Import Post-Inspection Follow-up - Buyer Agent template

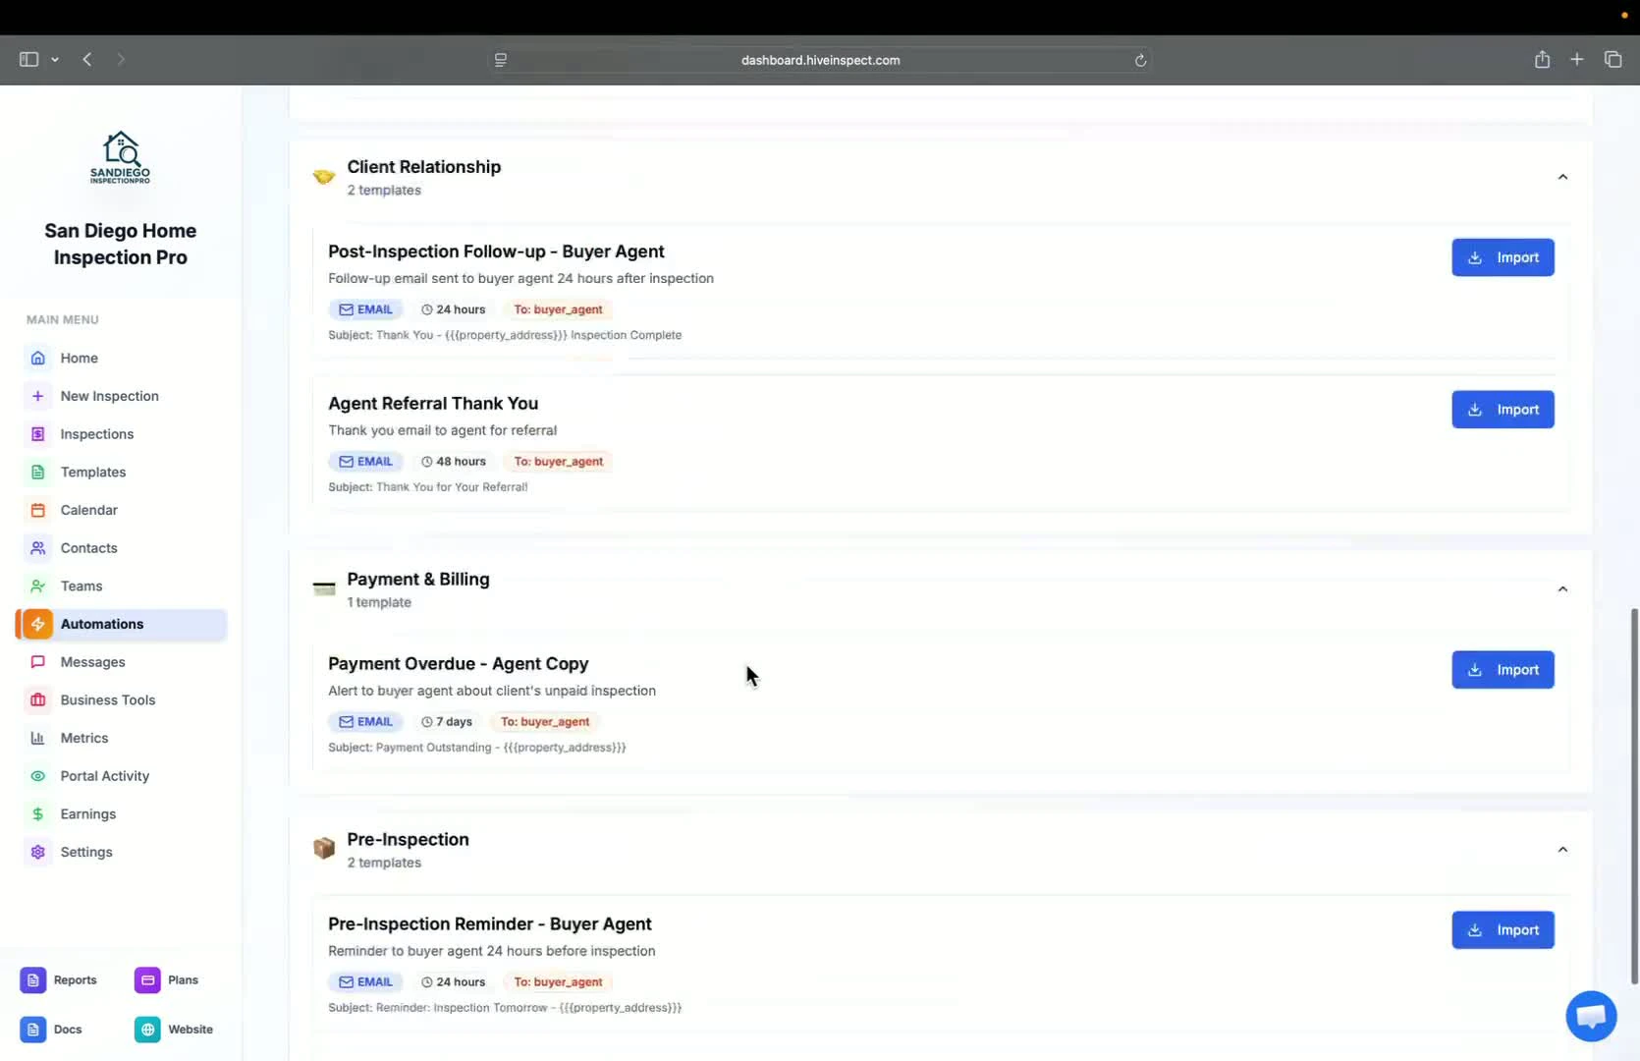coord(1502,257)
